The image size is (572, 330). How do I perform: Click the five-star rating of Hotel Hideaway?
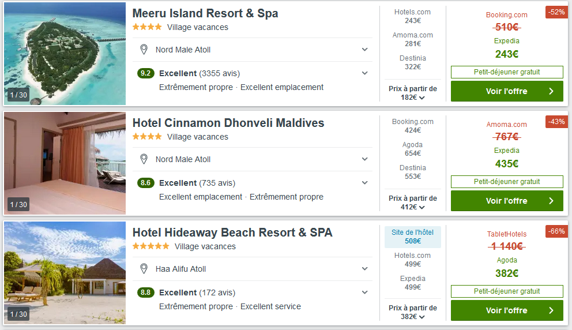click(150, 246)
